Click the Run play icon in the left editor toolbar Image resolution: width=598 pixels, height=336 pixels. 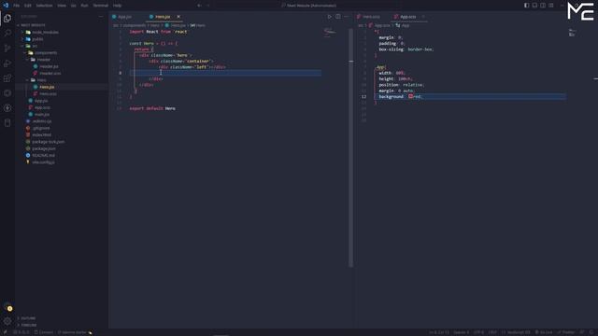click(x=330, y=17)
